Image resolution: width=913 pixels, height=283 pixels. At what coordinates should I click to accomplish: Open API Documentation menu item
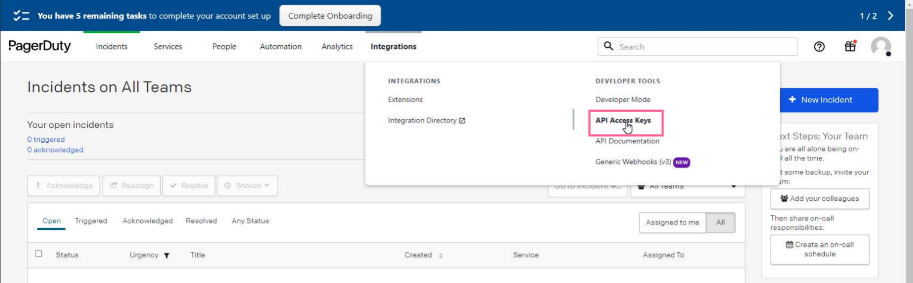click(x=627, y=141)
